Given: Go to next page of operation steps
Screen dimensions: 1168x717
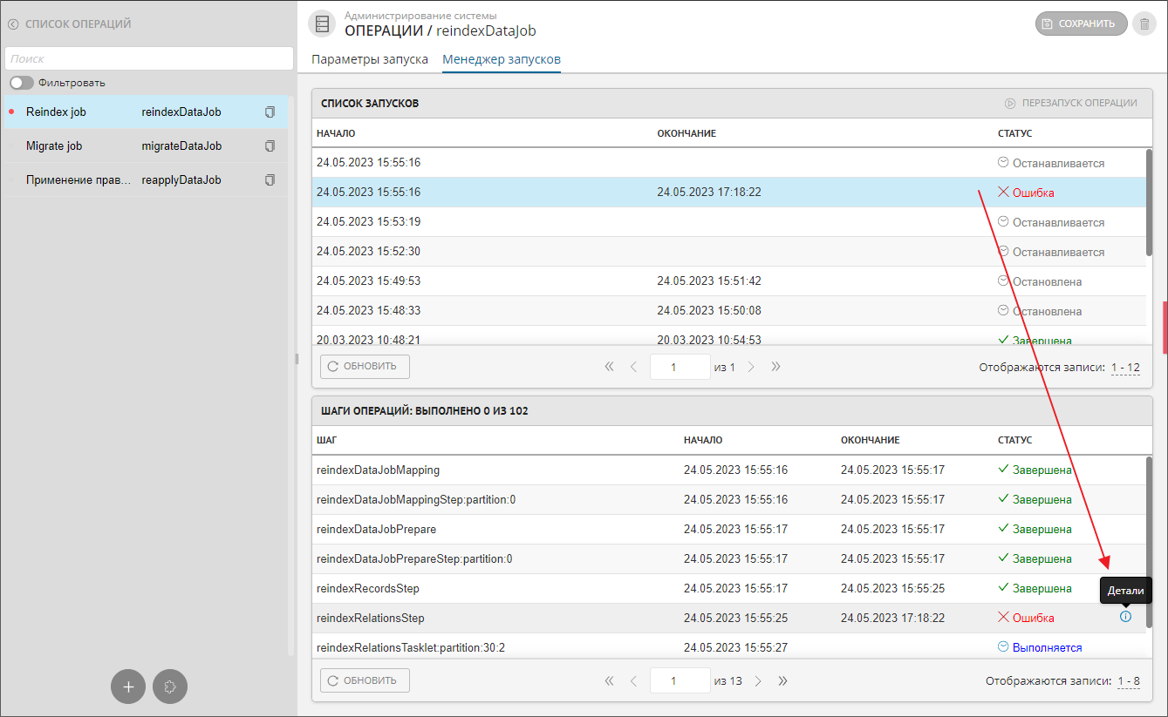Looking at the screenshot, I should point(758,680).
